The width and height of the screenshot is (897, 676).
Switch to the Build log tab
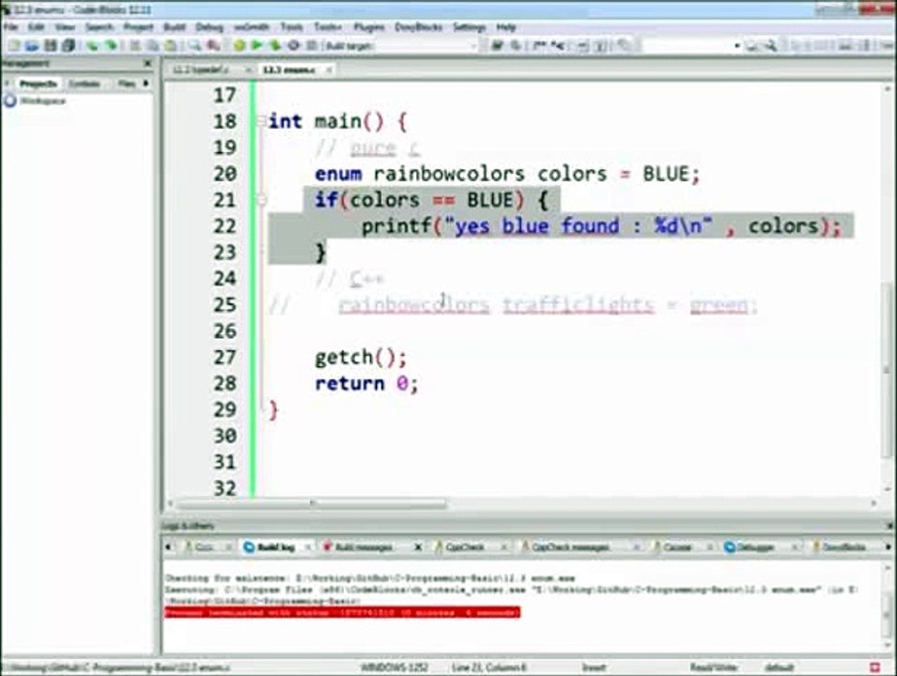pos(276,547)
